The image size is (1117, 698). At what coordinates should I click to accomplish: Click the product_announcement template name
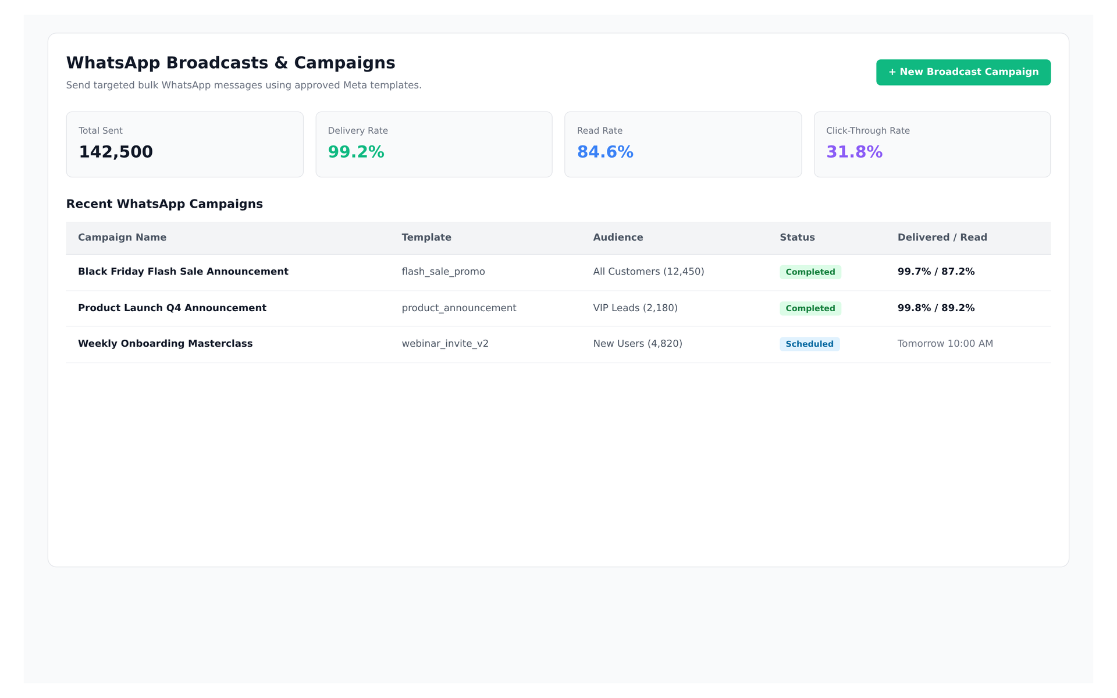coord(459,308)
